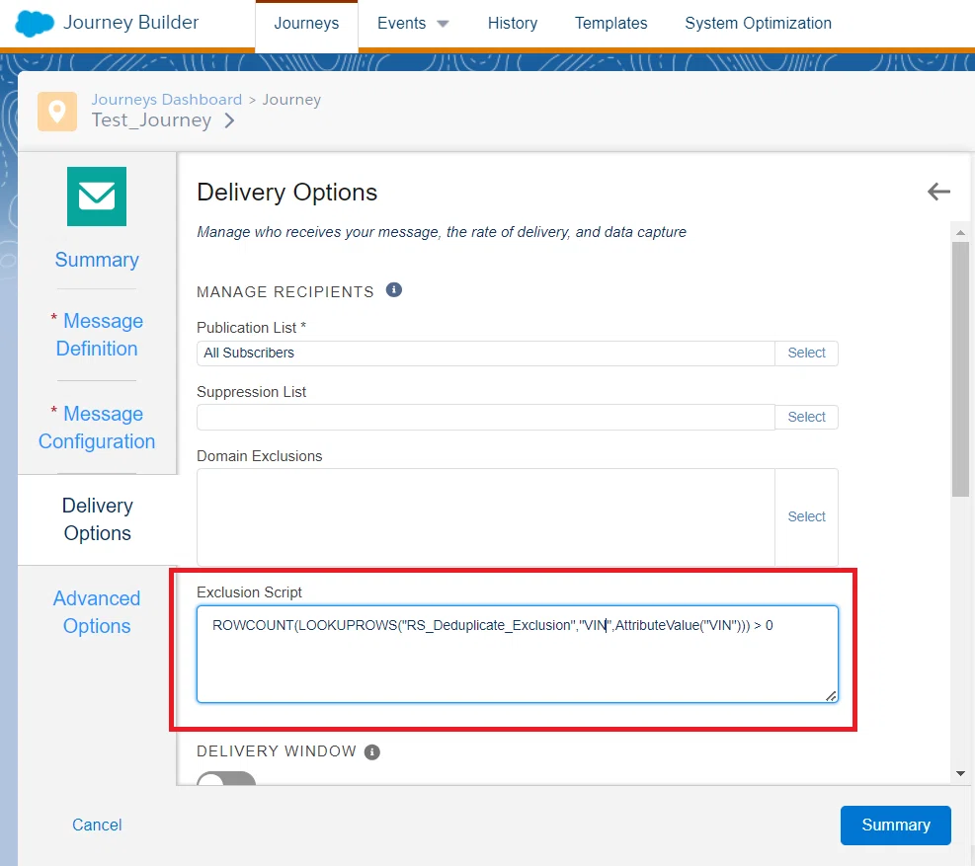The width and height of the screenshot is (975, 866).
Task: Open the Manage Recipients info icon
Action: 393,289
